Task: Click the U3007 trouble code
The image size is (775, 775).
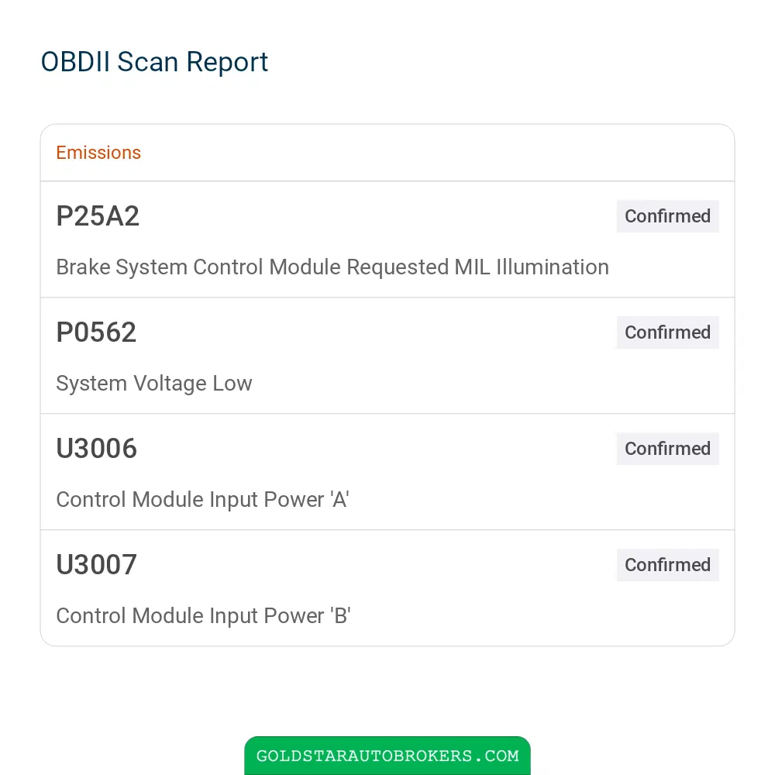Action: click(x=96, y=564)
